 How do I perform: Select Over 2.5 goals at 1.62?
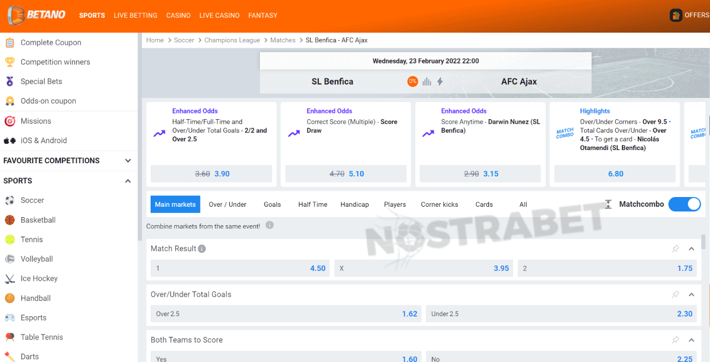(x=286, y=313)
